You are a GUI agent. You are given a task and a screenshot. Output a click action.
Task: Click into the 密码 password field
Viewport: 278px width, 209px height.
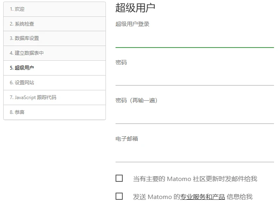[195, 78]
